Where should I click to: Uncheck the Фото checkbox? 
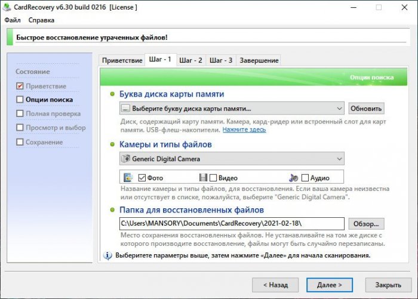click(x=142, y=177)
